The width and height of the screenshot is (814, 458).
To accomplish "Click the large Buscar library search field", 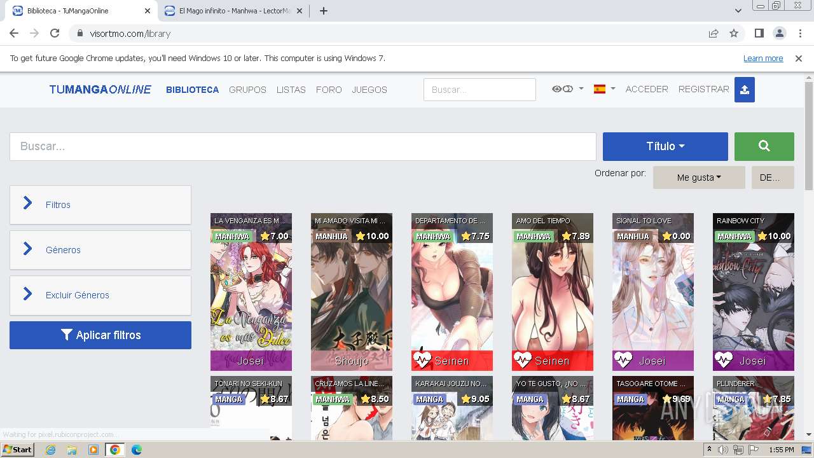I will [303, 146].
